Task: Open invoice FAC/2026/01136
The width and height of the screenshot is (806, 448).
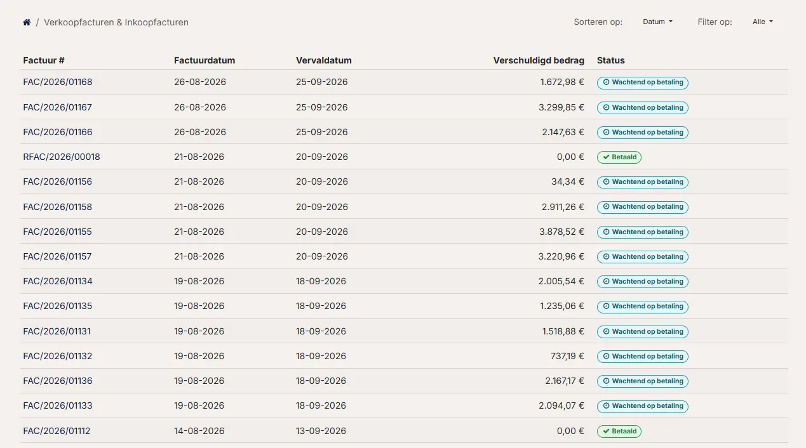Action: click(x=58, y=381)
